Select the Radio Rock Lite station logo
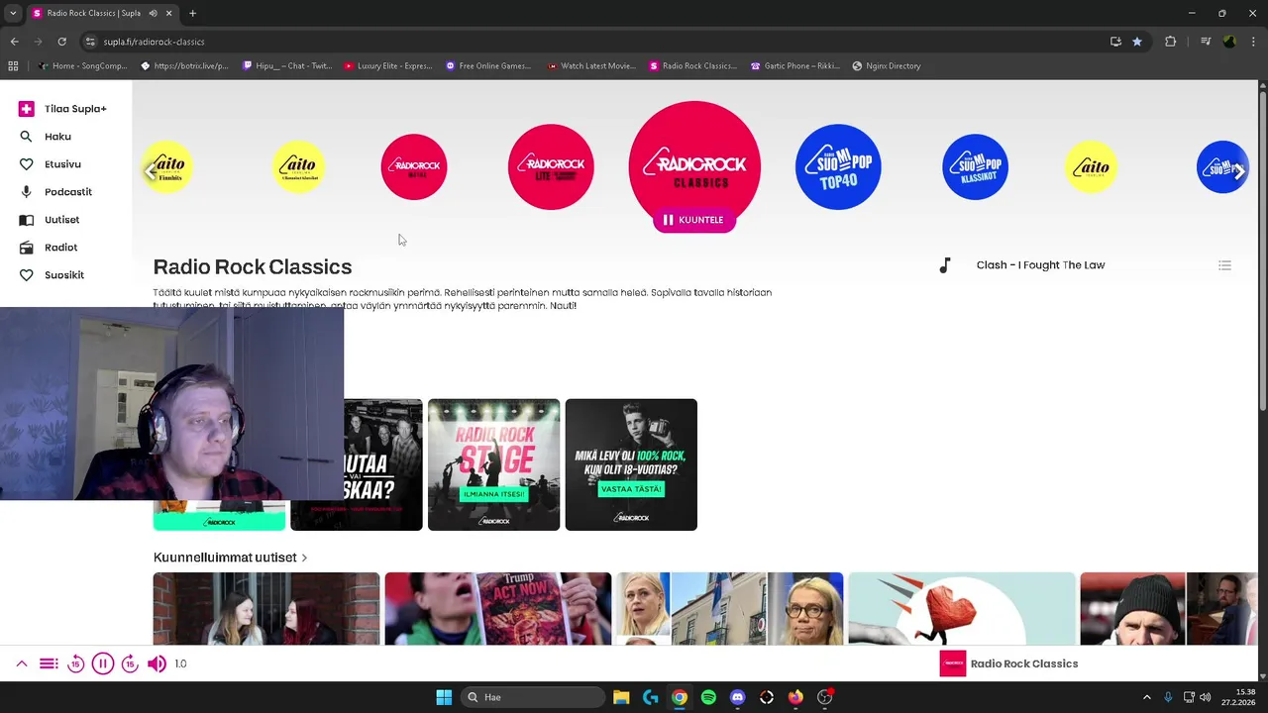The height and width of the screenshot is (713, 1268). [551, 166]
